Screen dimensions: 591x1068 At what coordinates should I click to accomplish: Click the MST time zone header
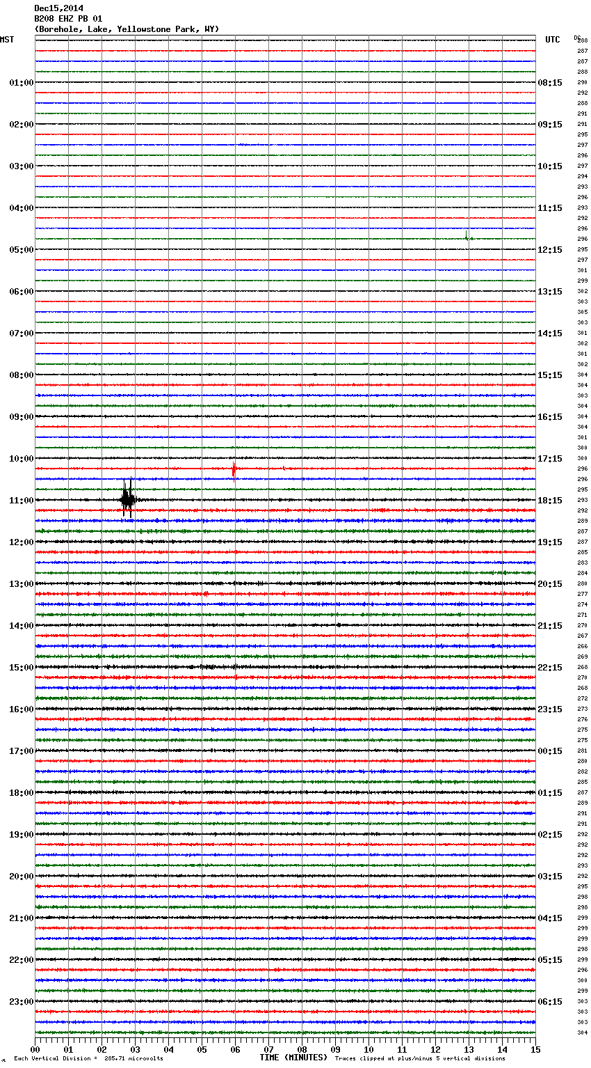click(7, 40)
